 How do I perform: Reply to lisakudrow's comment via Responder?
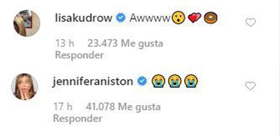click(x=79, y=55)
